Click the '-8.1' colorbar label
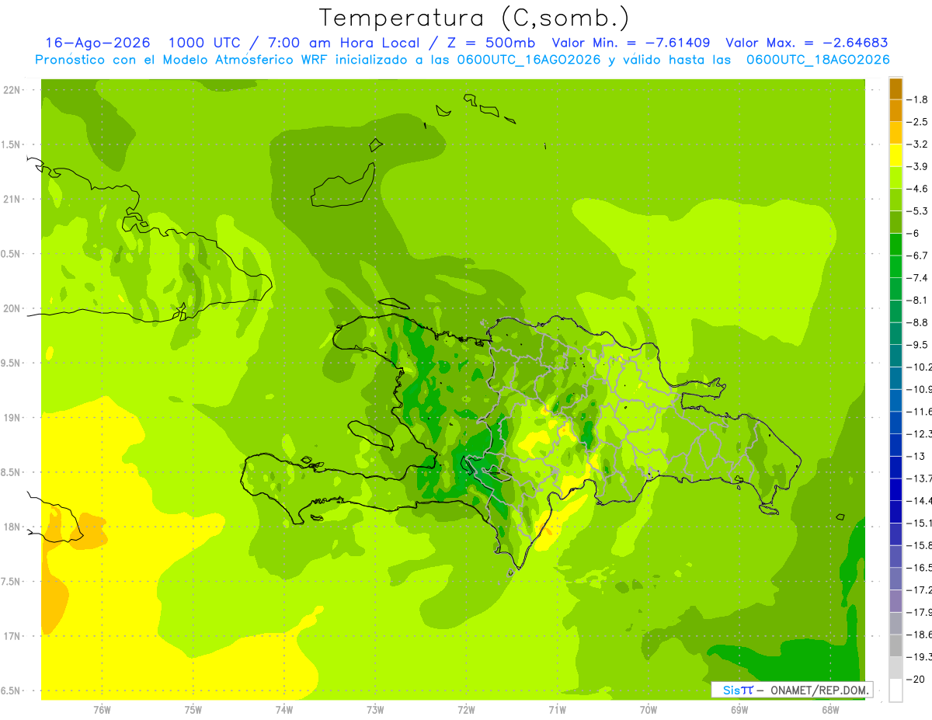 (x=917, y=300)
